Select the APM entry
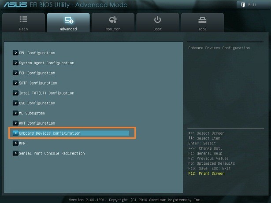 (x=22, y=143)
